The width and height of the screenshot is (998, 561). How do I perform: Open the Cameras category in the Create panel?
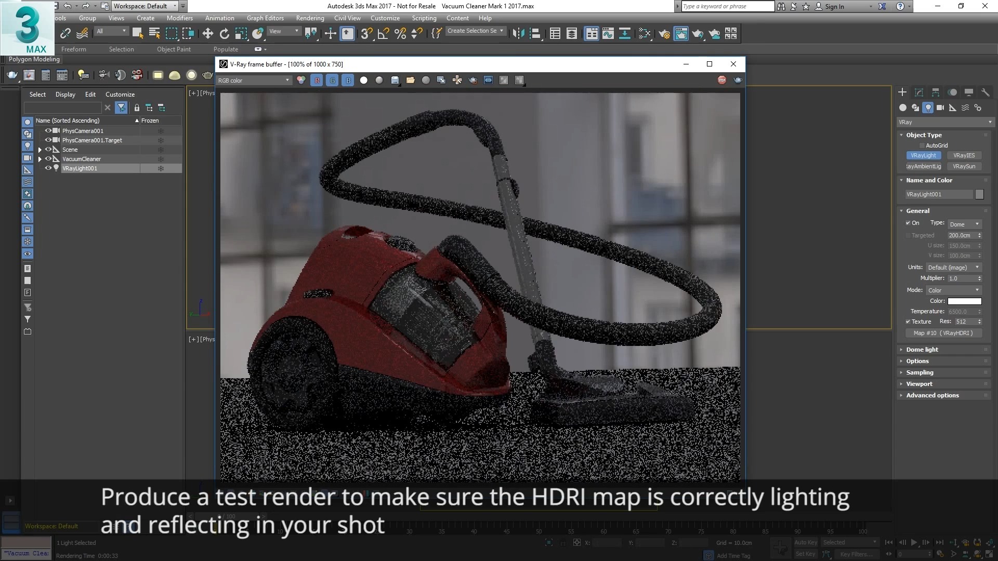940,108
